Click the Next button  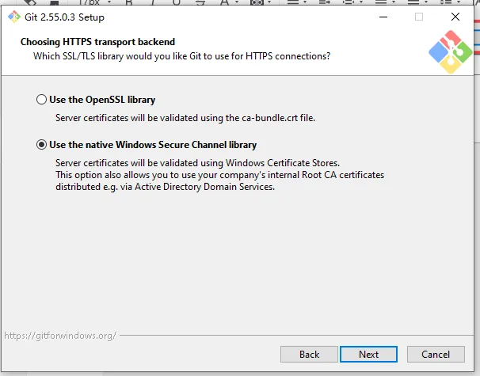pos(368,355)
